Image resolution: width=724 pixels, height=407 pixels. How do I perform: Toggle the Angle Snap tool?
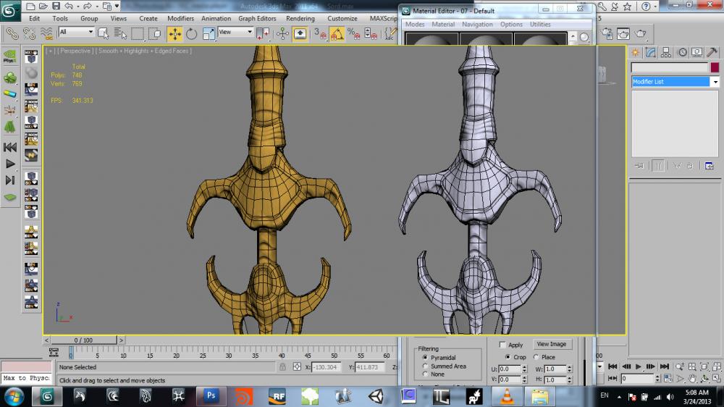click(x=337, y=33)
